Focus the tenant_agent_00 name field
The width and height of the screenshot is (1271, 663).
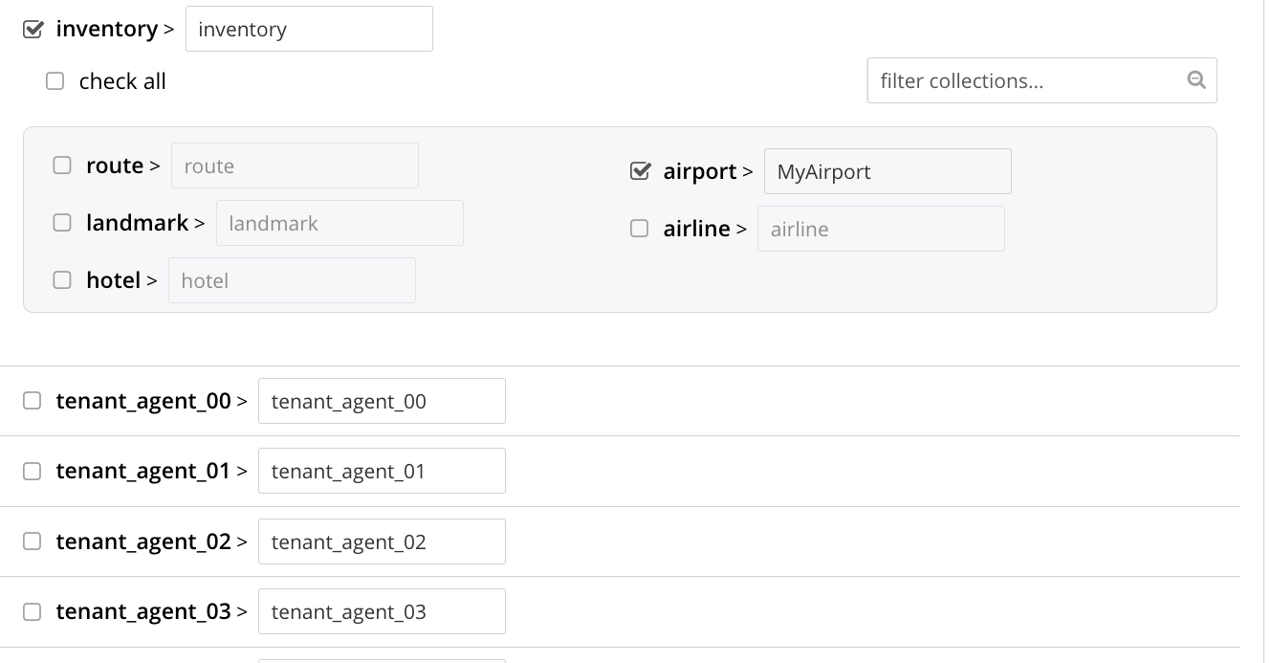pos(382,401)
